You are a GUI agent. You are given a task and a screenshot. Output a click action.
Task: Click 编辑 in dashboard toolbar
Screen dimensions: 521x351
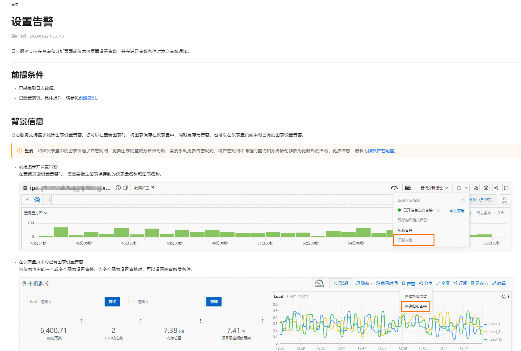[x=499, y=284]
